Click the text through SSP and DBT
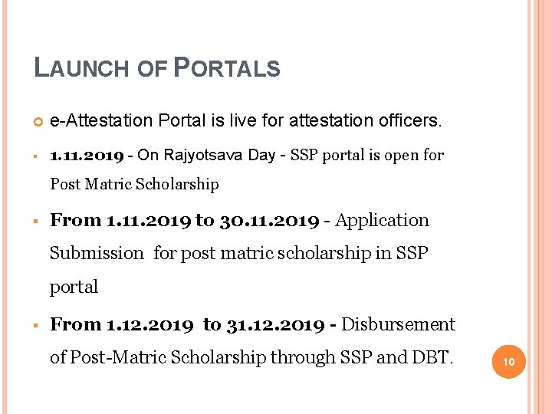Image resolution: width=552 pixels, height=414 pixels. (x=361, y=358)
